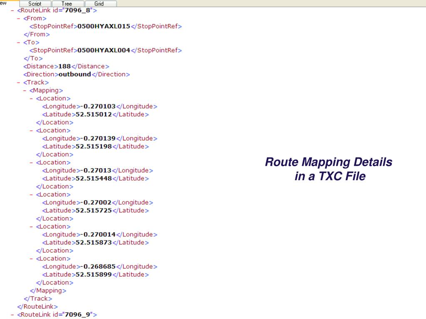Switch to the Grid tab
Screen dimensions: 426x319
(x=100, y=4)
